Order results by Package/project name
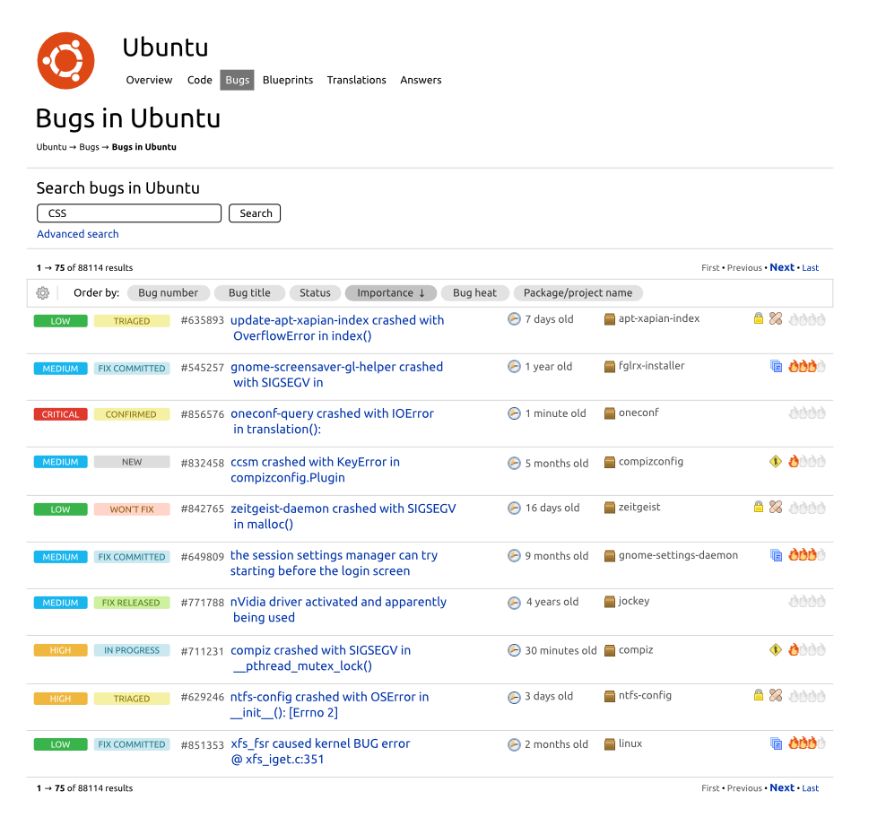Viewport: 895px width, 826px height. [578, 293]
